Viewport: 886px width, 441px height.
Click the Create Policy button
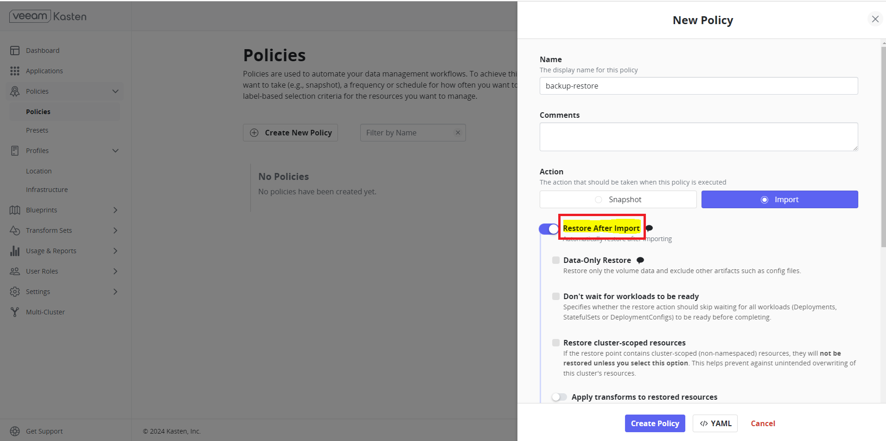[655, 423]
